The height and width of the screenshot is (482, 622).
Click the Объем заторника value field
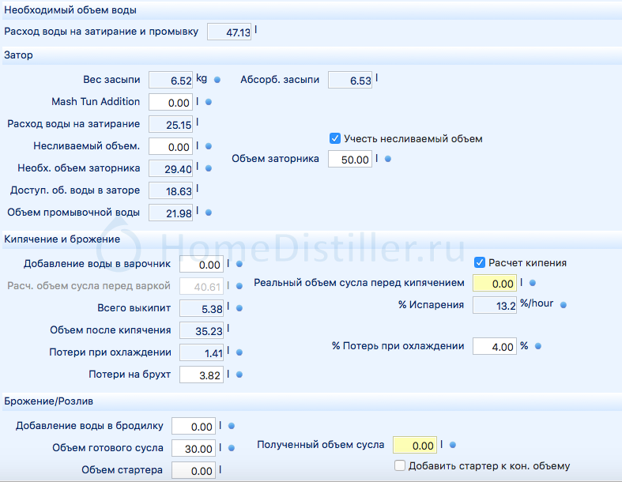(350, 160)
